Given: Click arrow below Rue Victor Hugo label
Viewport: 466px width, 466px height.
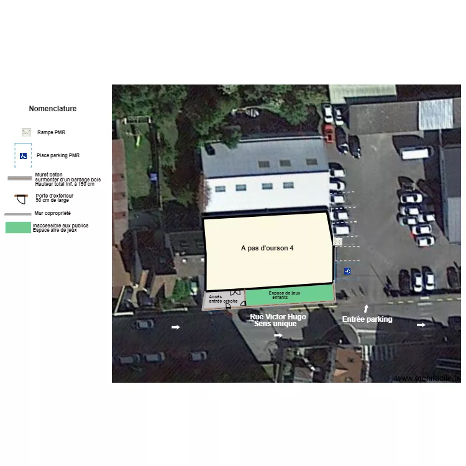Looking at the screenshot, I should point(278,335).
